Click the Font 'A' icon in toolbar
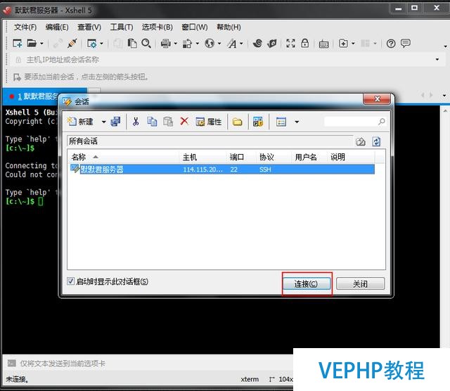 [232, 44]
